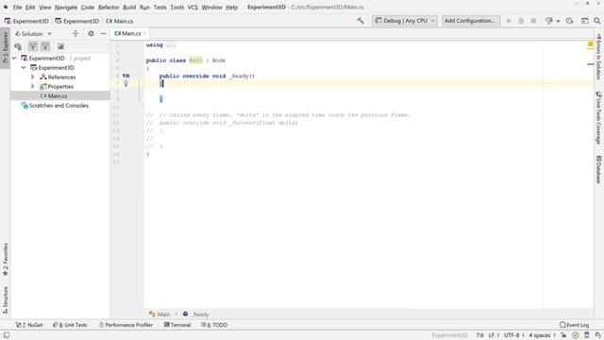The width and height of the screenshot is (604, 340).
Task: Toggle the Unit Tests Coverage side tab
Action: click(598, 117)
